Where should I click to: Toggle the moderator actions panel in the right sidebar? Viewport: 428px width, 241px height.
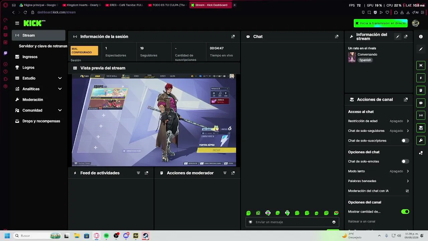[421, 90]
